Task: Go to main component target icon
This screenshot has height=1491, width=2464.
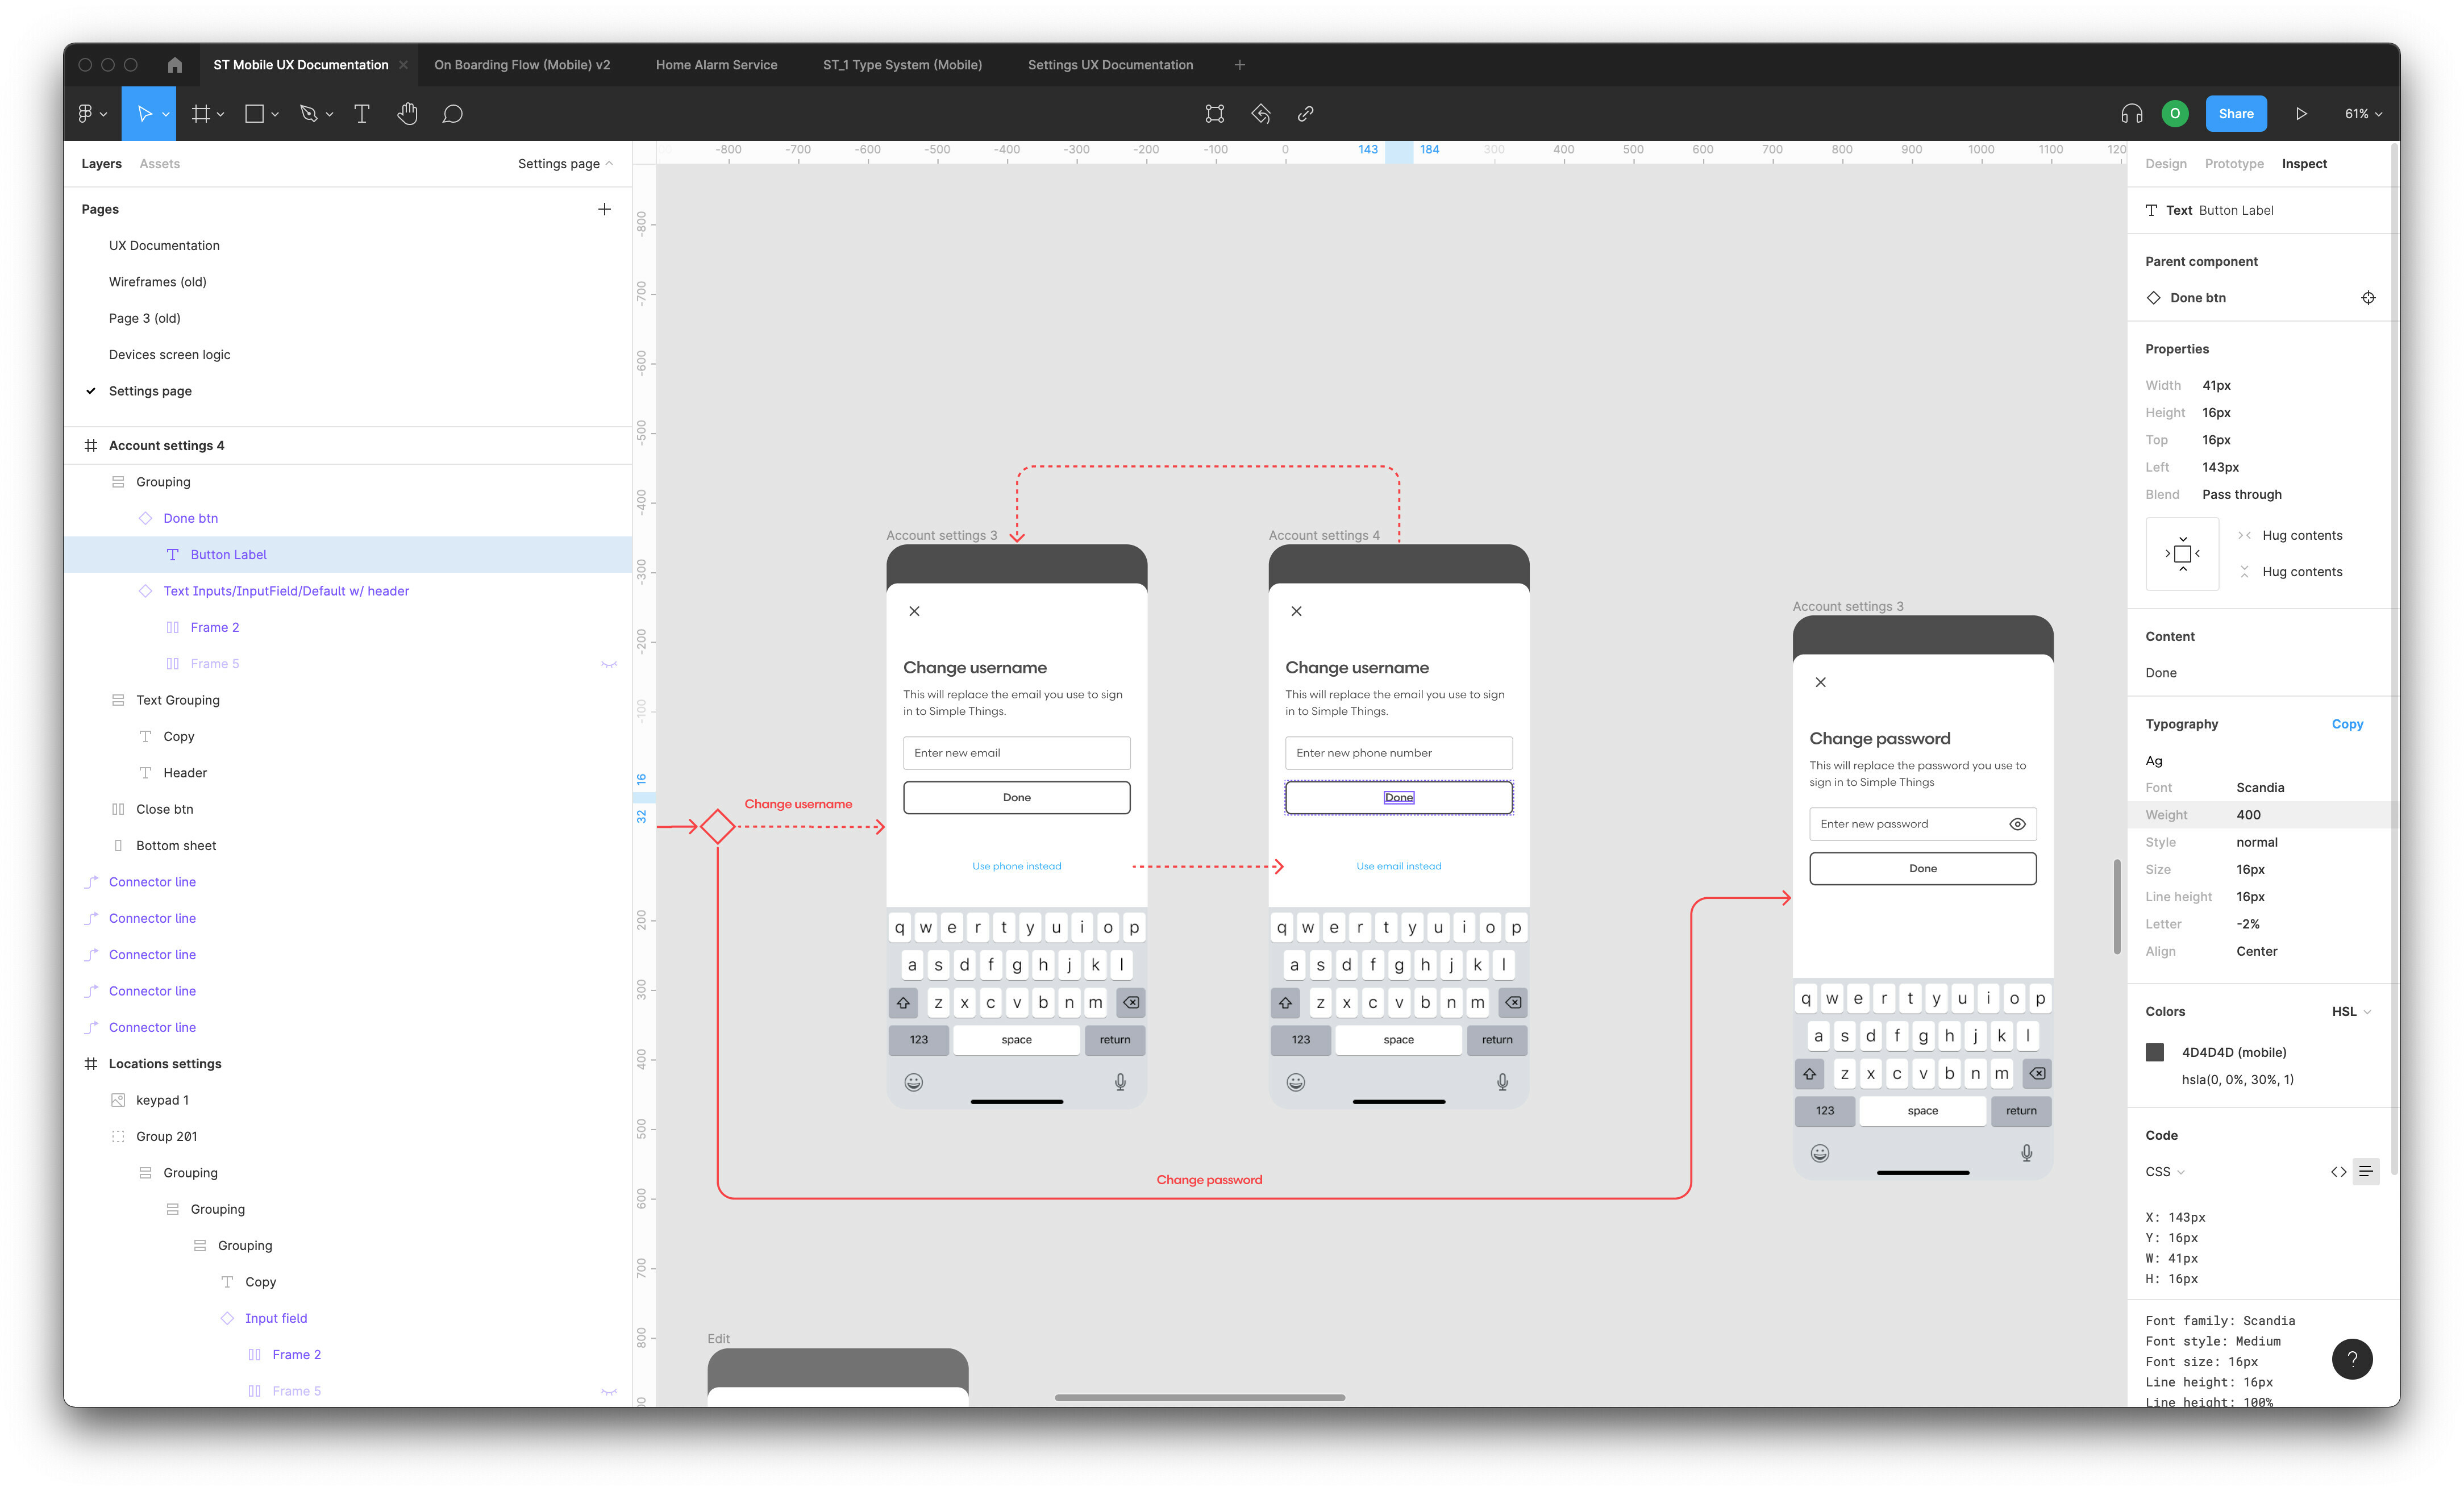Action: point(2368,298)
